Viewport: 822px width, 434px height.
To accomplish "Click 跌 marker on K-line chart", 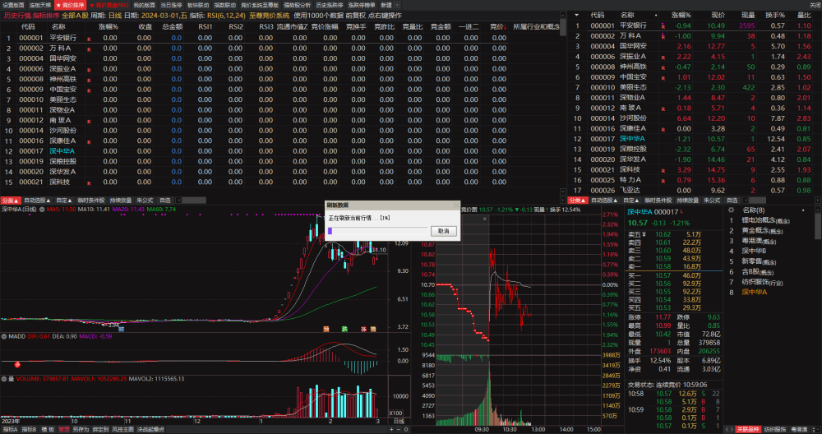I will click(345, 329).
